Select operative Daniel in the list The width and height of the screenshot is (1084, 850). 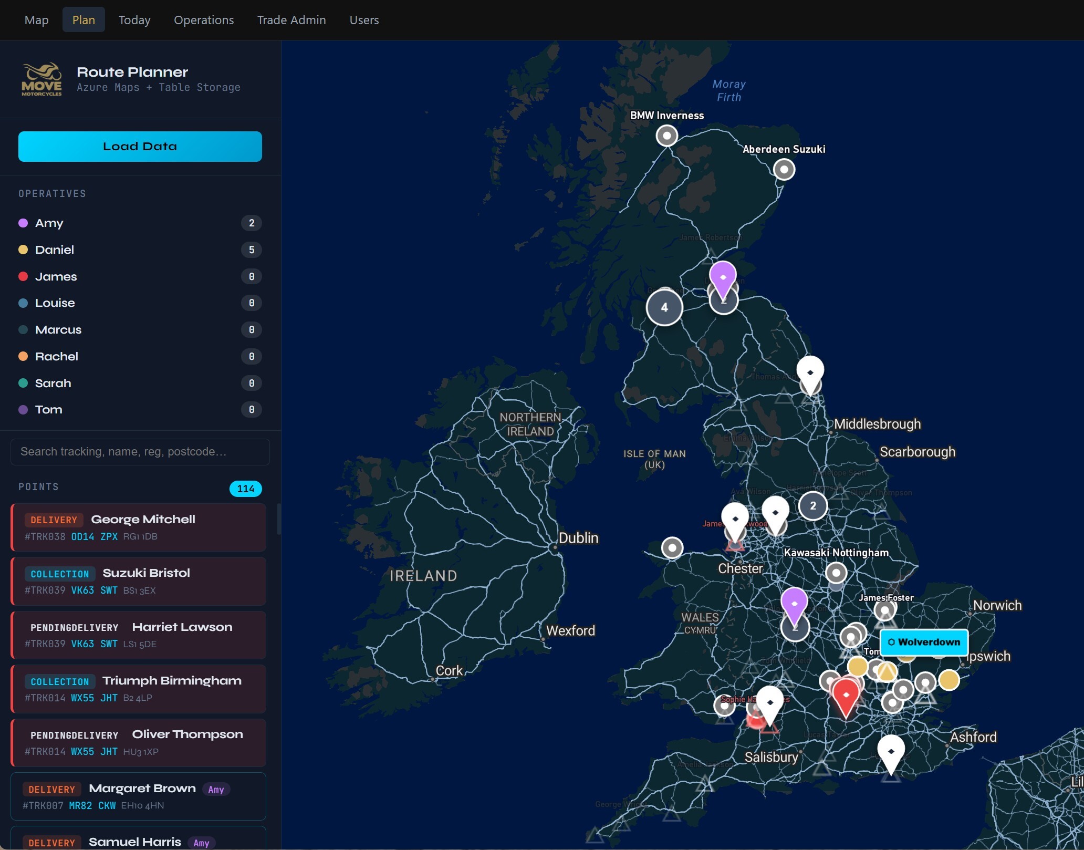[140, 250]
